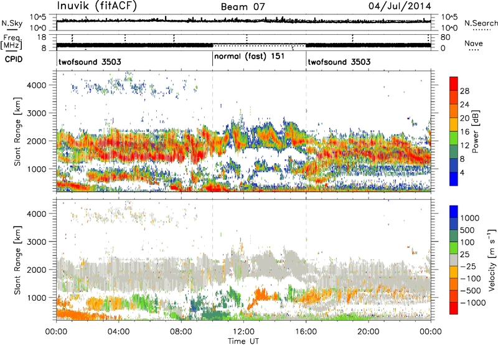Image resolution: width=498 pixels, height=345 pixels.
Task: Click the "Nave" legend label
Action: (474, 44)
